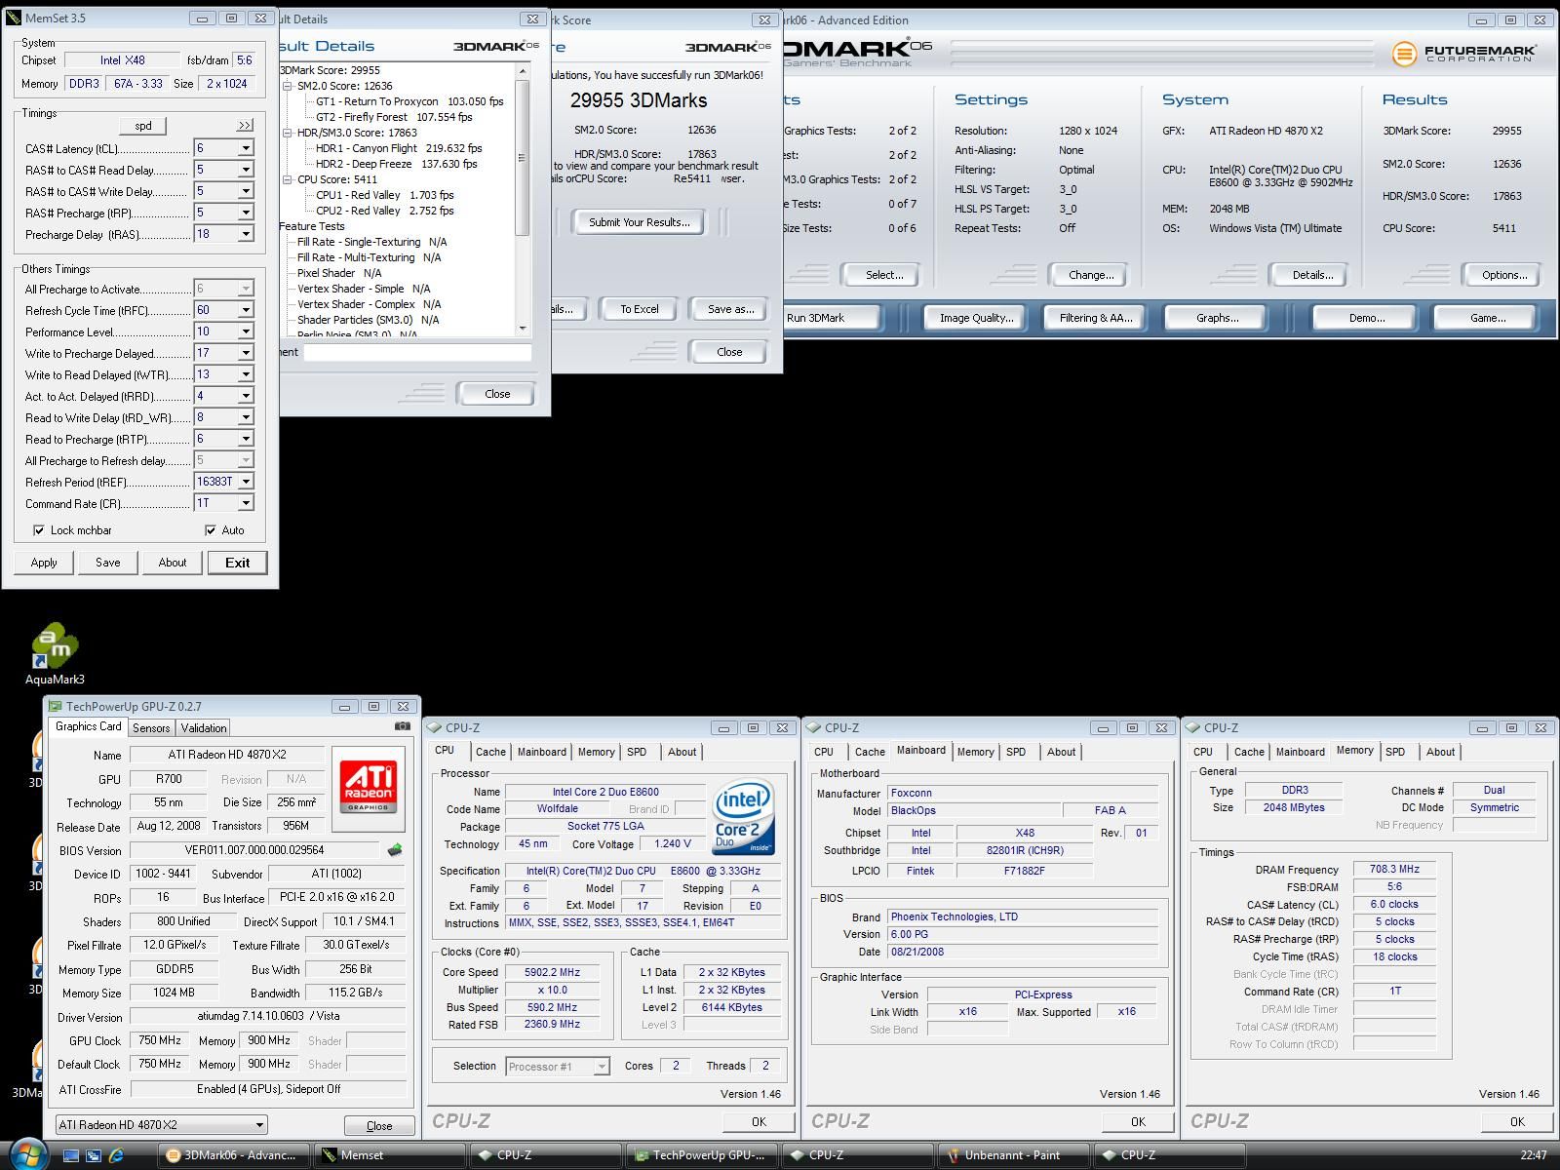Click About button in MemSet
The image size is (1560, 1170).
pyautogui.click(x=173, y=563)
